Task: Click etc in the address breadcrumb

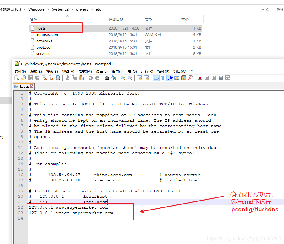Action: [98, 9]
